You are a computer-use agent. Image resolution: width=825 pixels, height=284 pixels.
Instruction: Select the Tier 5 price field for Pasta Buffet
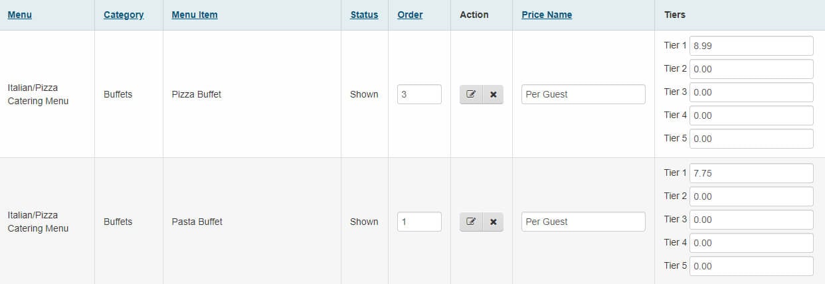point(751,266)
